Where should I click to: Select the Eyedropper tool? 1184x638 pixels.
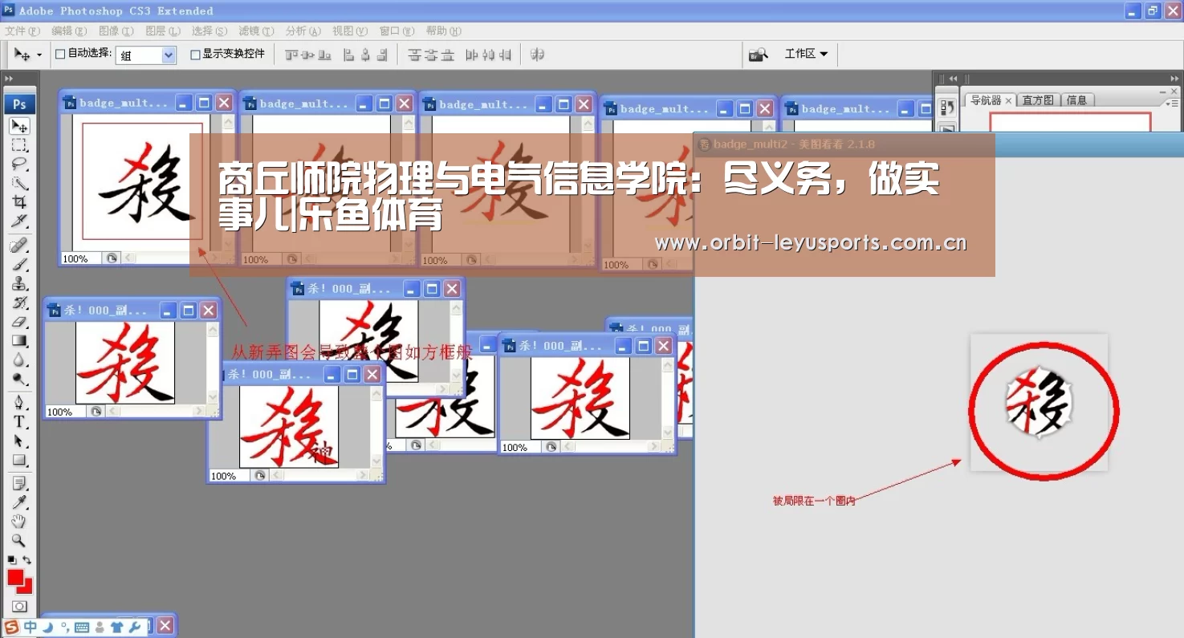(x=19, y=503)
